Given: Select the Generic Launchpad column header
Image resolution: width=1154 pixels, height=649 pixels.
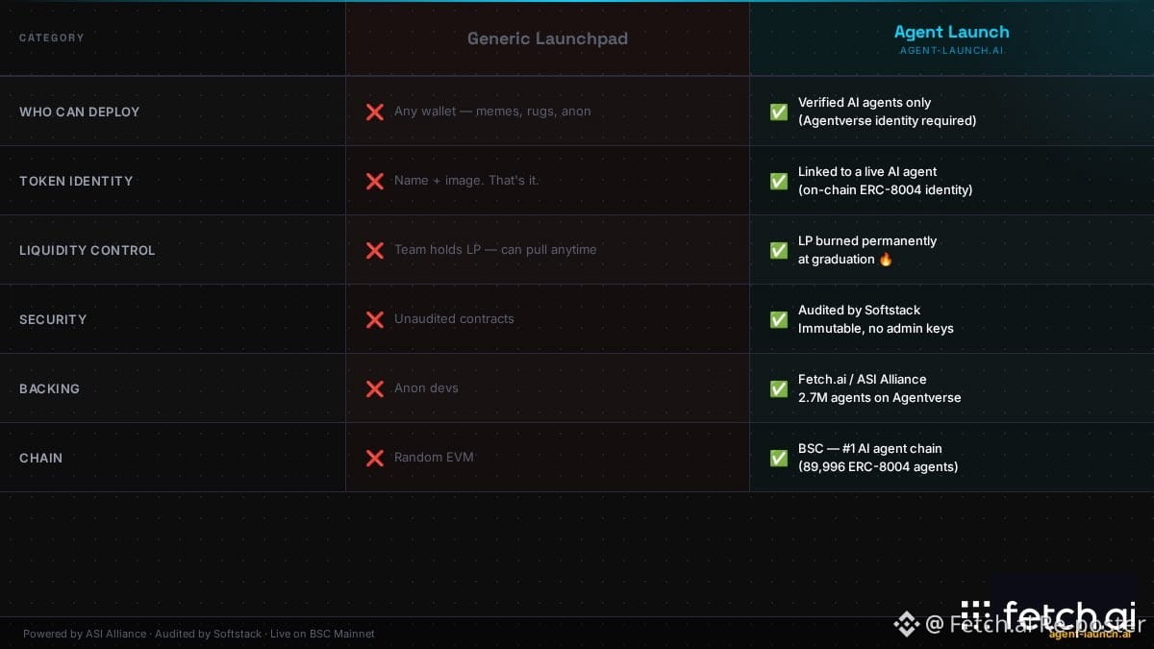Looking at the screenshot, I should [547, 38].
